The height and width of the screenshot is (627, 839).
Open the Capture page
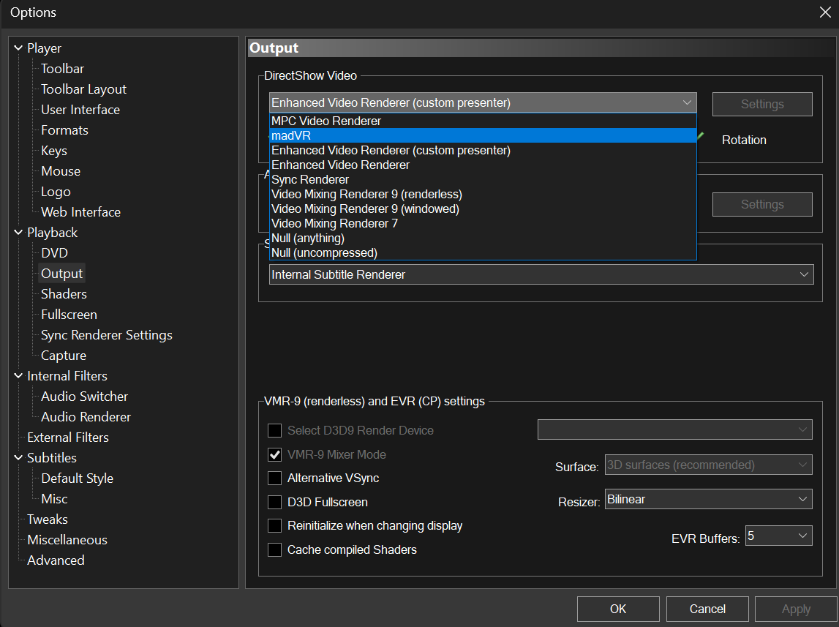63,356
